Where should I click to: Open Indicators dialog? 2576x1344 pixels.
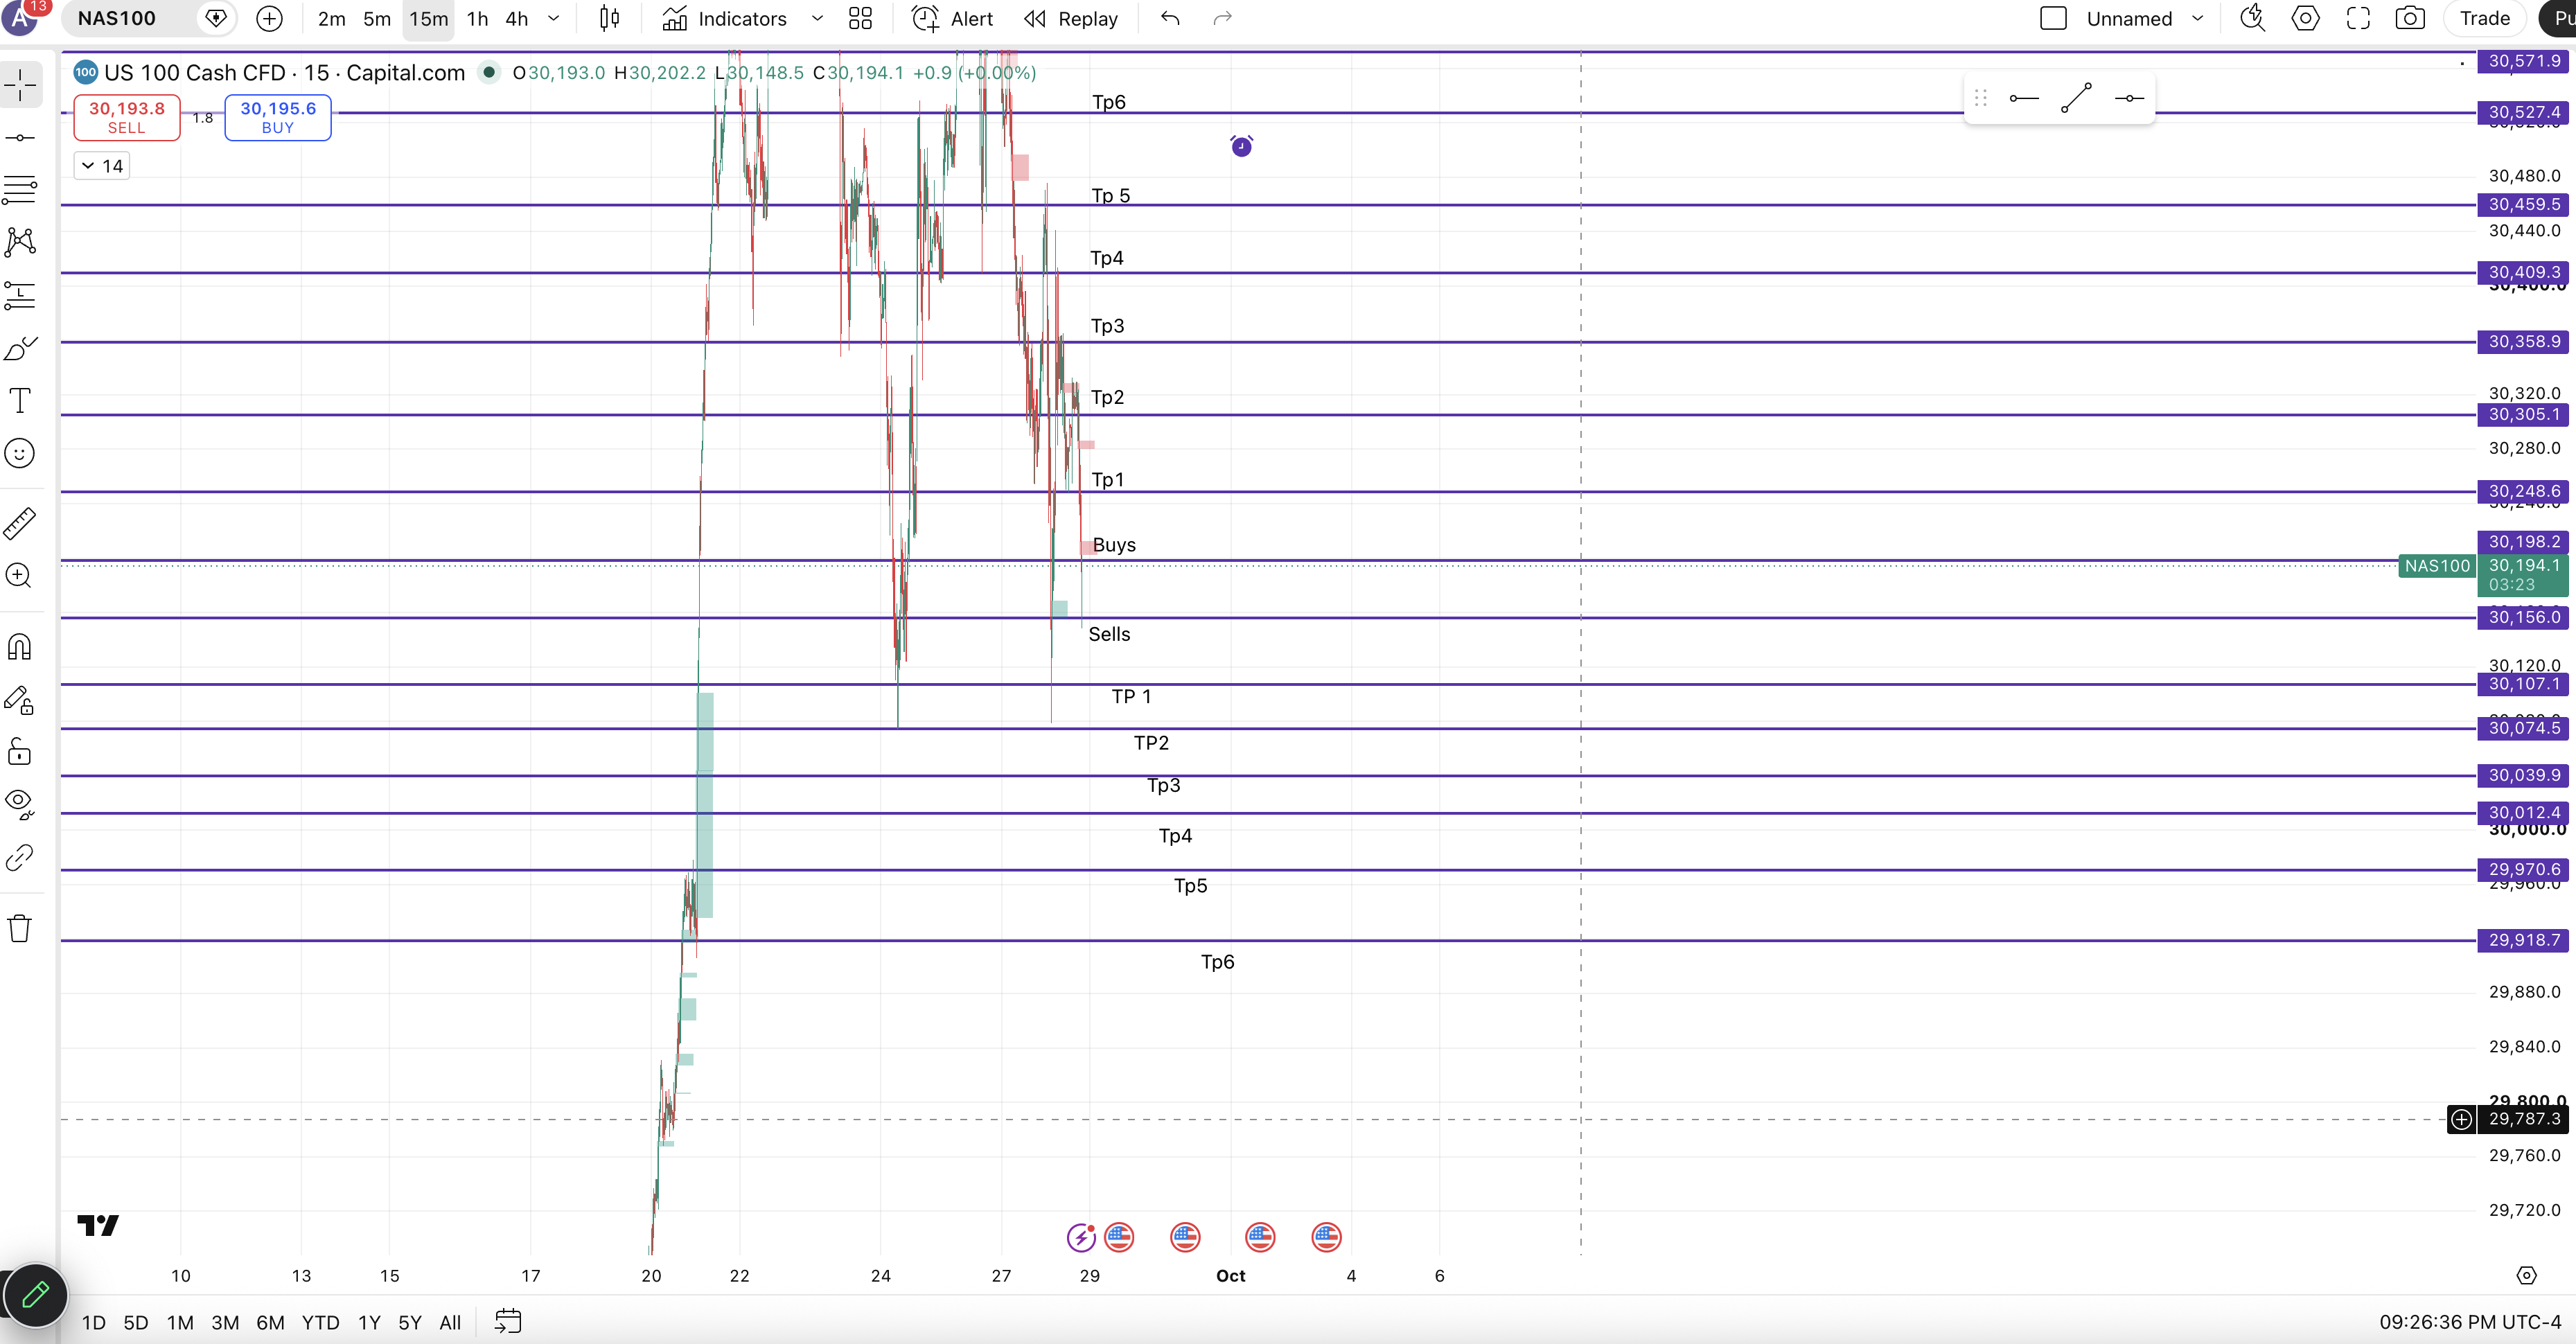coord(725,18)
